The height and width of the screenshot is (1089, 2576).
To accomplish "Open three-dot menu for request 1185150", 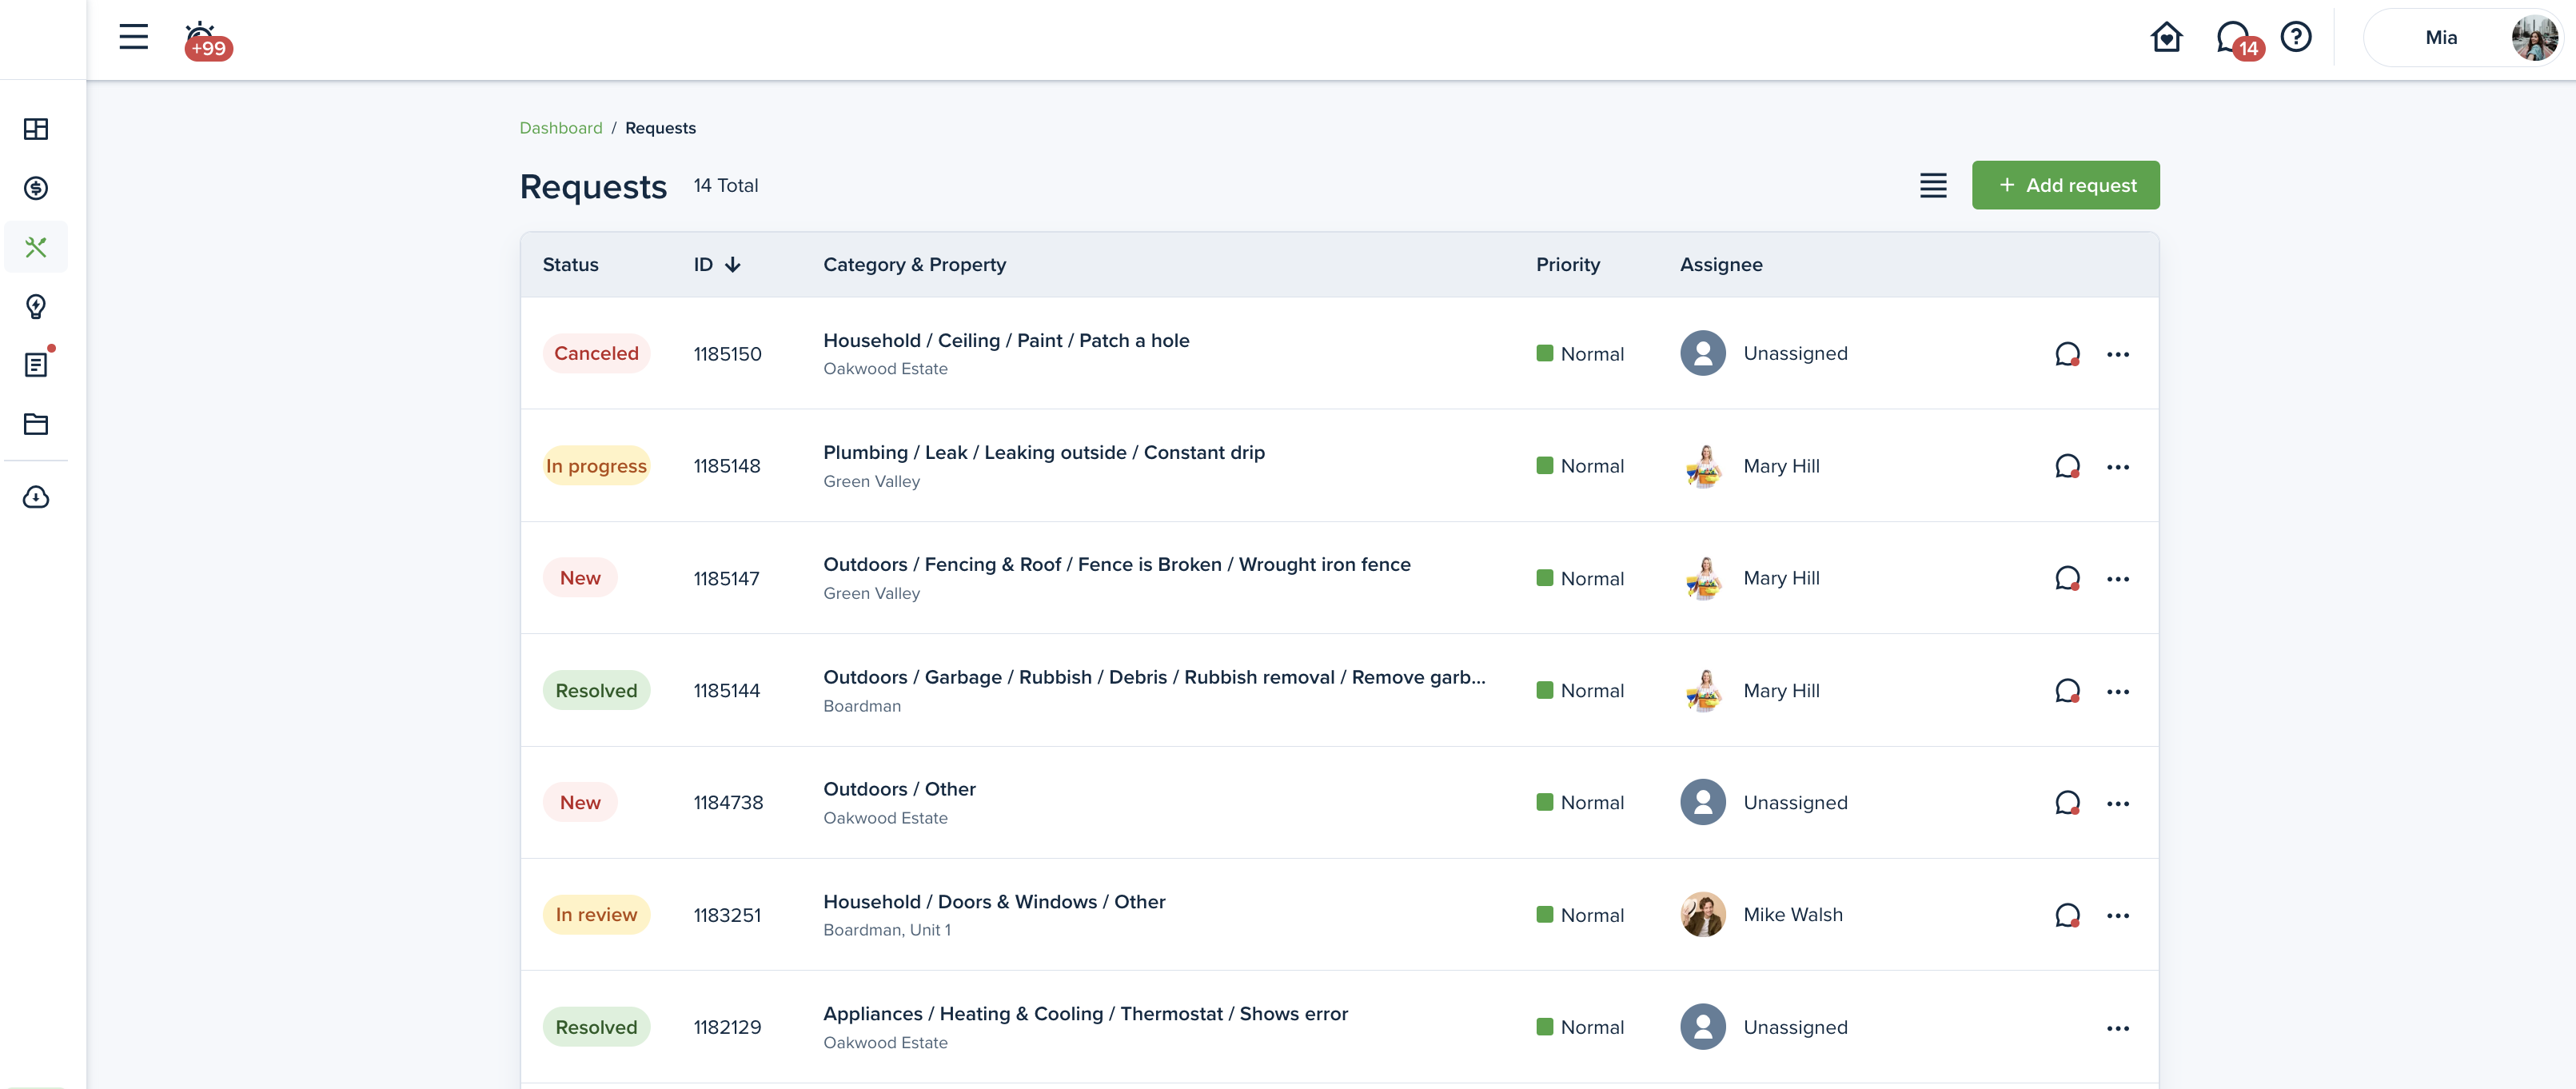I will (x=2117, y=354).
